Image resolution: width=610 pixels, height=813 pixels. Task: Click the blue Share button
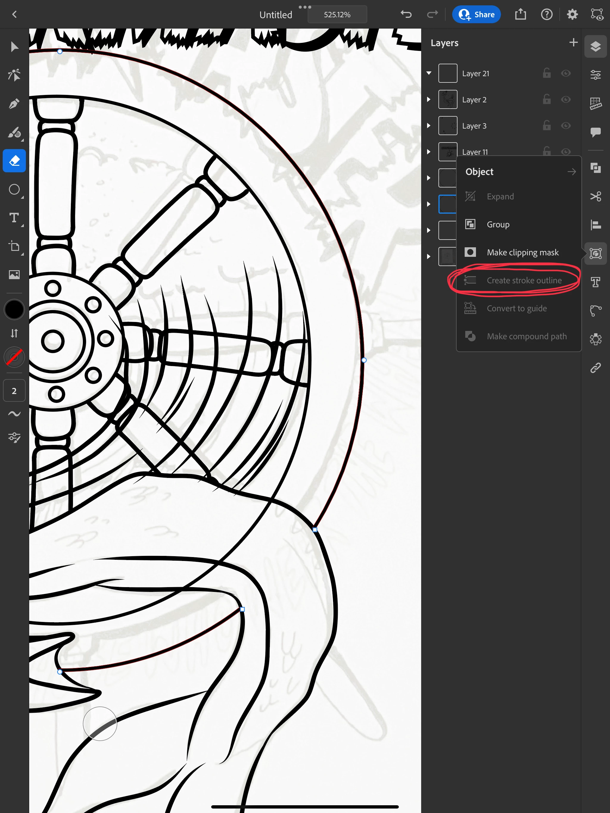tap(476, 14)
